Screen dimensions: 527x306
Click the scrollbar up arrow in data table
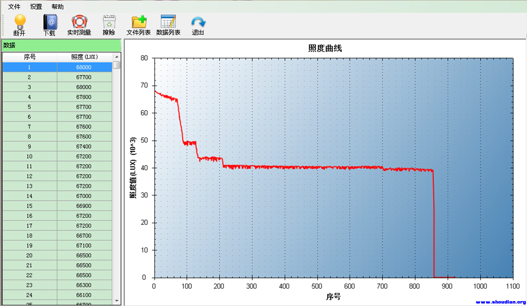coord(117,57)
